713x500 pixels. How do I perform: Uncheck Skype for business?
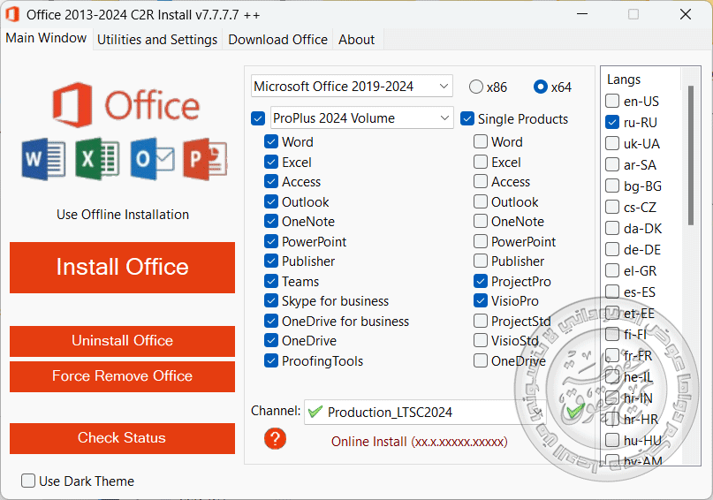[271, 301]
